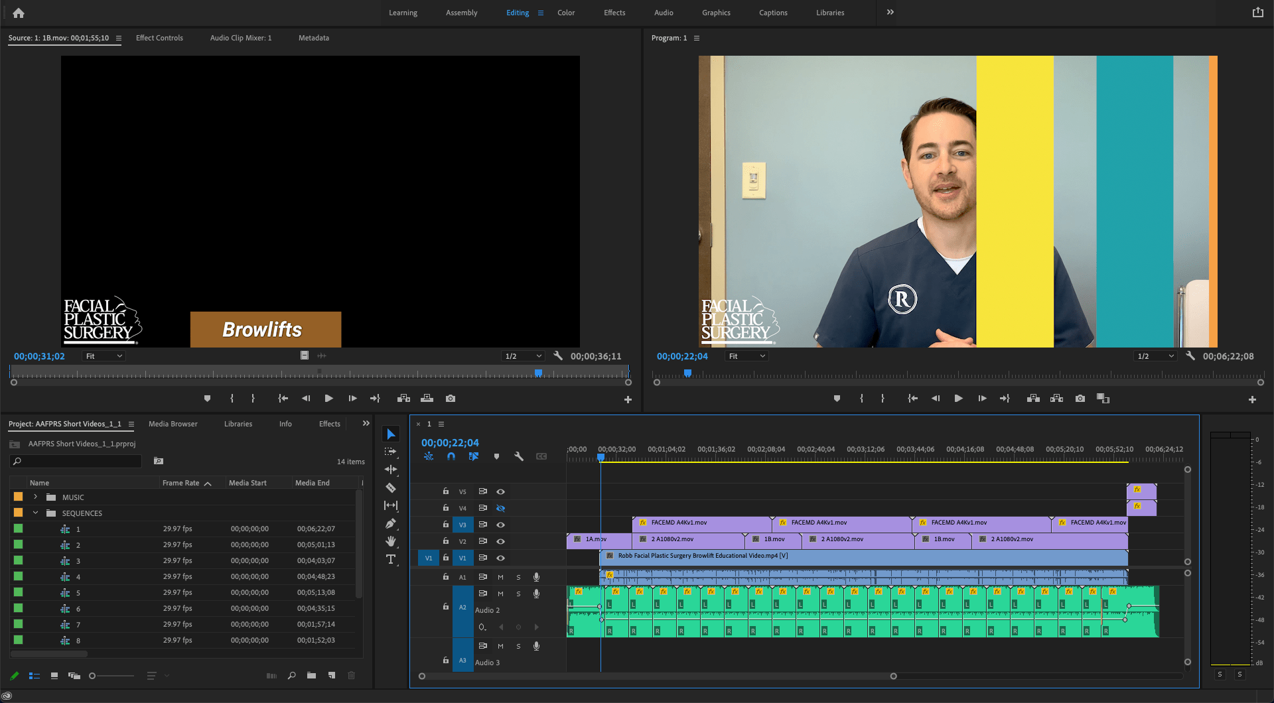
Task: Switch to the Captions workspace
Action: 773,13
